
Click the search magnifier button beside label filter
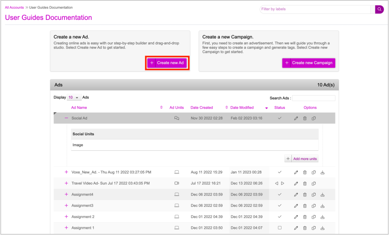pyautogui.click(x=379, y=9)
